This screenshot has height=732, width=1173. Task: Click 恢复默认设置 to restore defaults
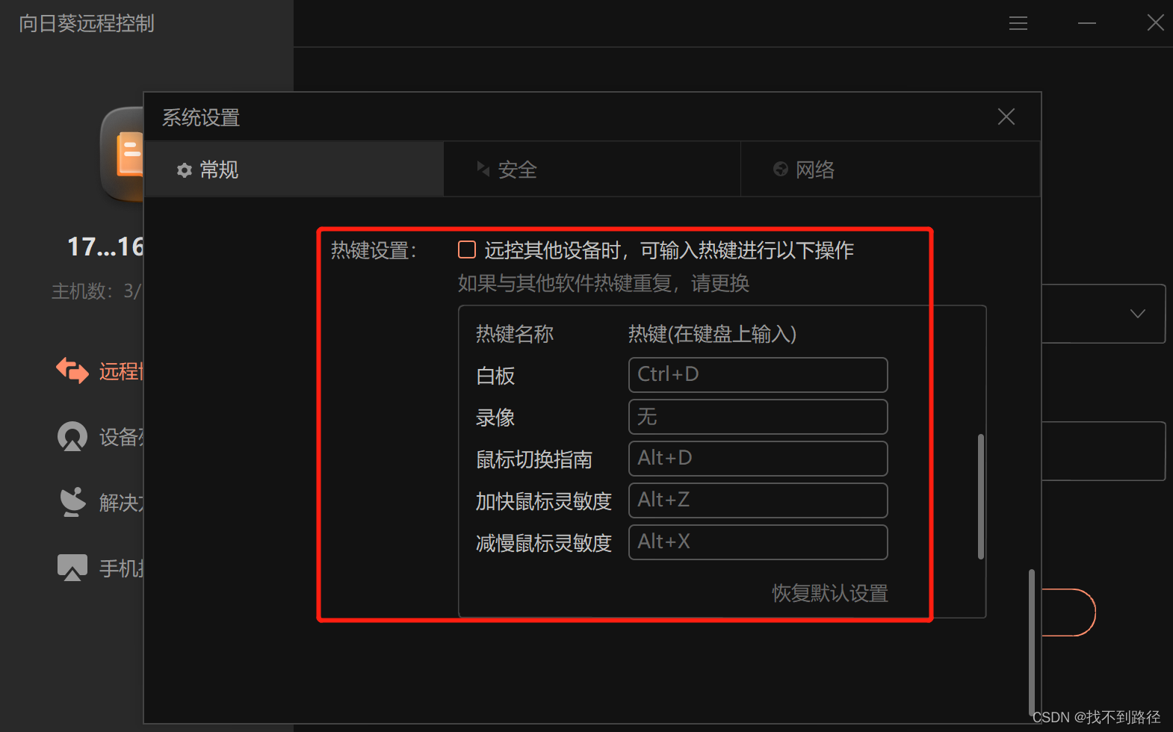click(x=830, y=593)
